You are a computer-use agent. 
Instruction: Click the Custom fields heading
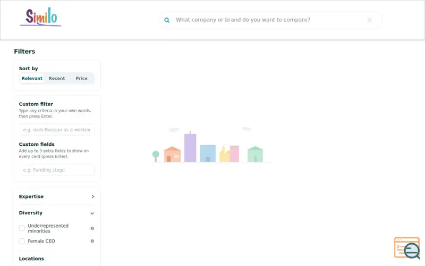[37, 144]
